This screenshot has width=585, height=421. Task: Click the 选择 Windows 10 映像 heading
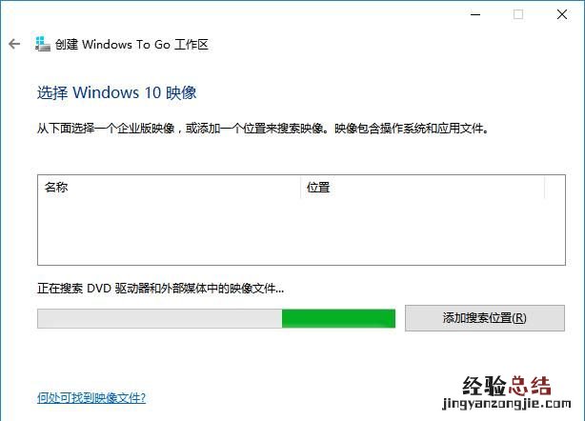(117, 92)
